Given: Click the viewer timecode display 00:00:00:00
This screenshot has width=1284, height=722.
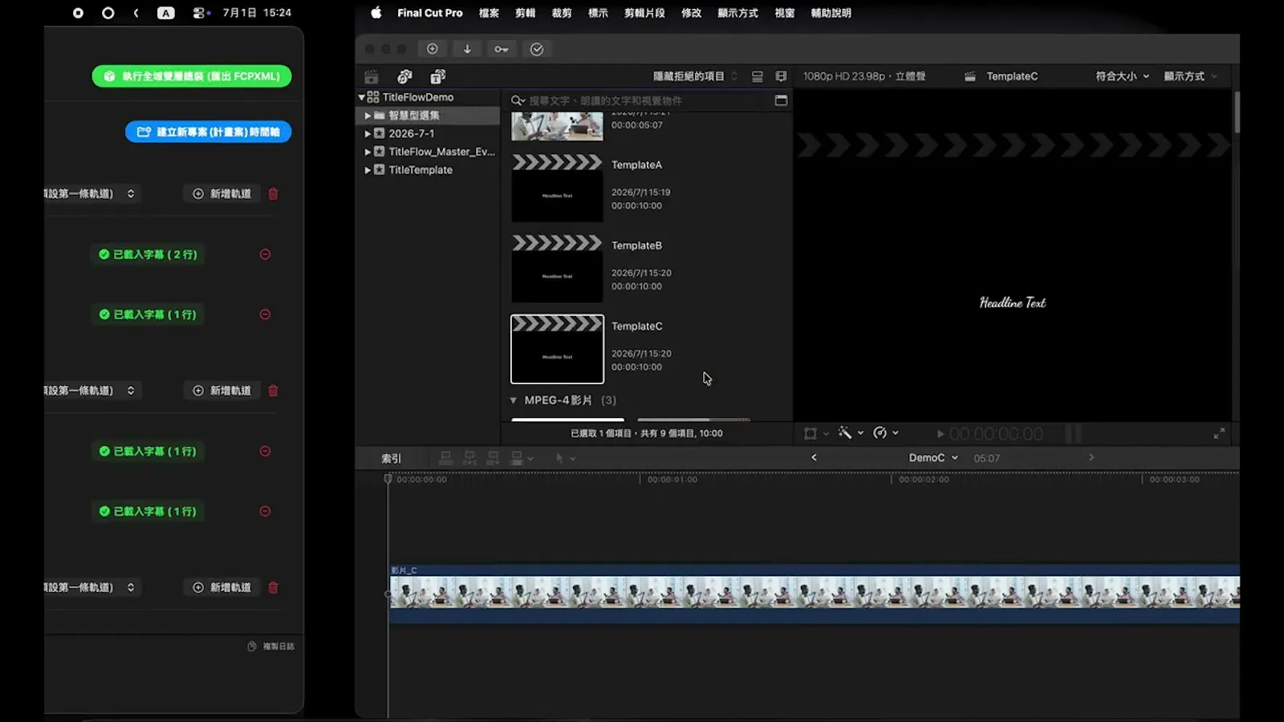Looking at the screenshot, I should pyautogui.click(x=996, y=434).
